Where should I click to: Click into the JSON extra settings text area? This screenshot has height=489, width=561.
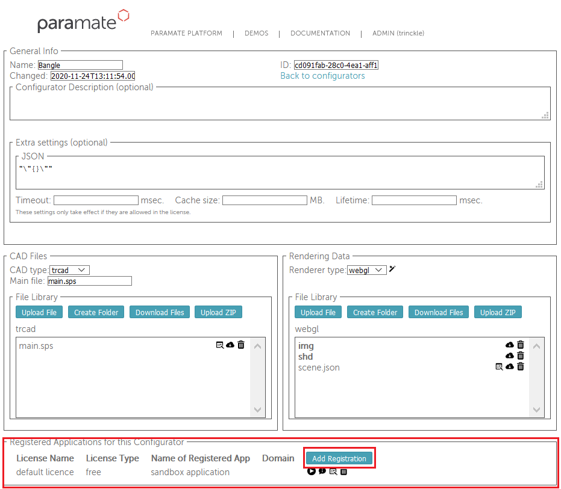point(280,173)
